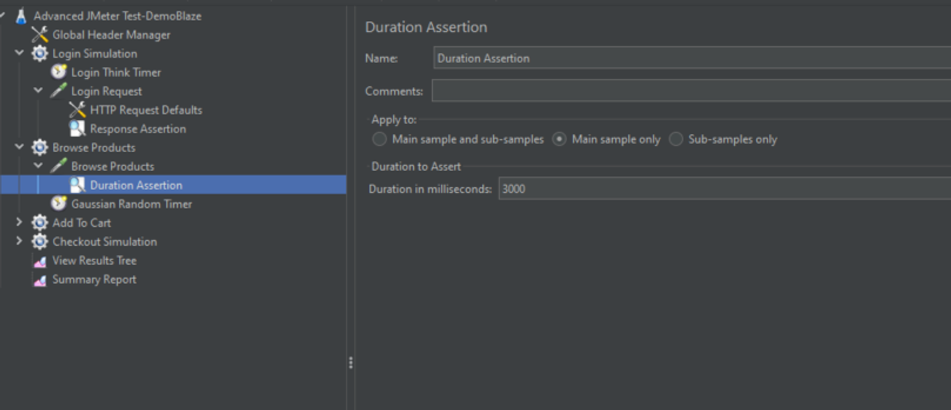Click the Summary Report listener icon
Viewport: 951px width, 410px height.
click(40, 280)
